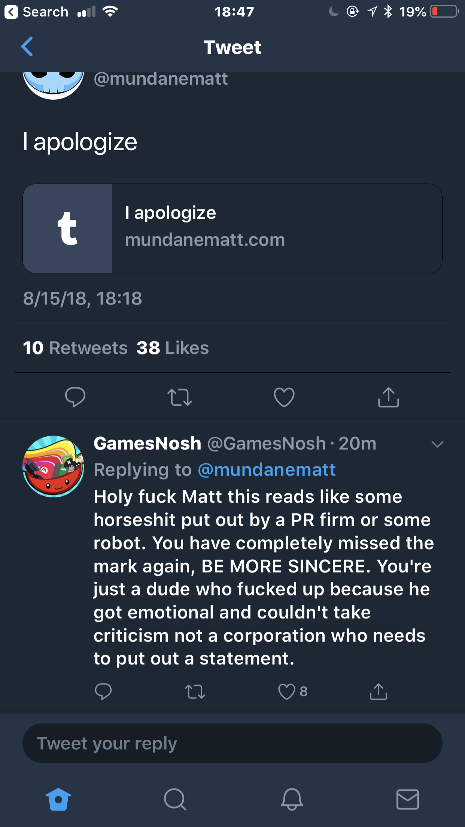465x827 pixels.
Task: Tap the @mundanematt mention link
Action: (267, 470)
